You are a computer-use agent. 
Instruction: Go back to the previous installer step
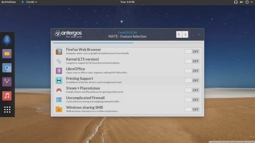point(179,35)
